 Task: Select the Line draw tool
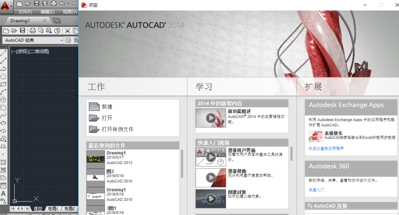3,53
